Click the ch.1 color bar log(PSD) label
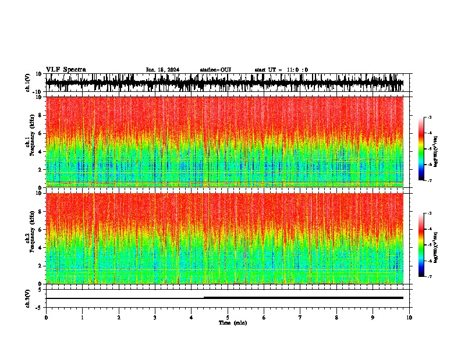Image resolution: width=461 pixels, height=356 pixels. [x=436, y=151]
